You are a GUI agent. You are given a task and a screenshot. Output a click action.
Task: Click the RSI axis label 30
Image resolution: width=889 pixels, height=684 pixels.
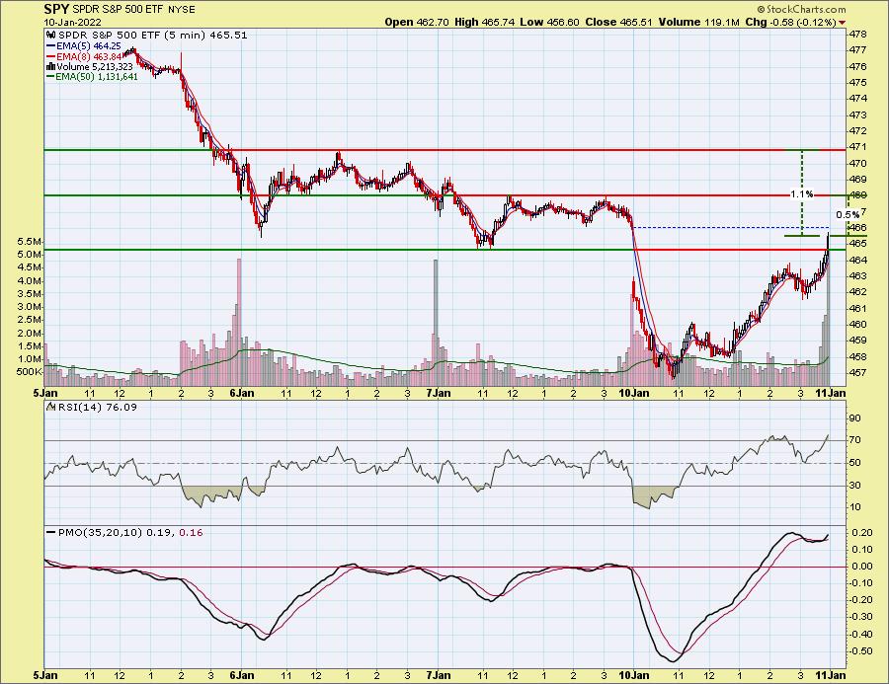pos(855,485)
